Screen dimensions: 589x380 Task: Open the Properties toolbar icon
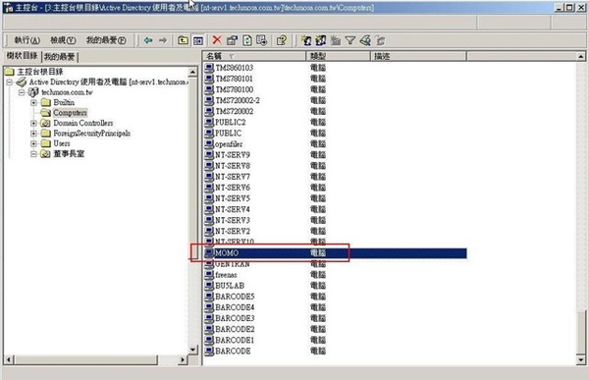click(x=232, y=40)
